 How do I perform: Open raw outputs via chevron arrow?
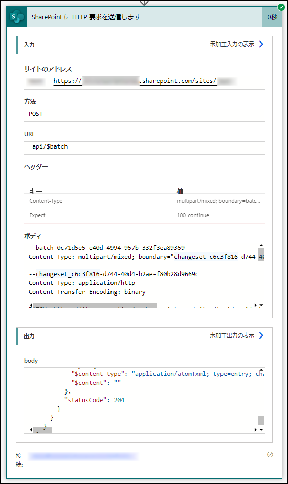[261, 335]
